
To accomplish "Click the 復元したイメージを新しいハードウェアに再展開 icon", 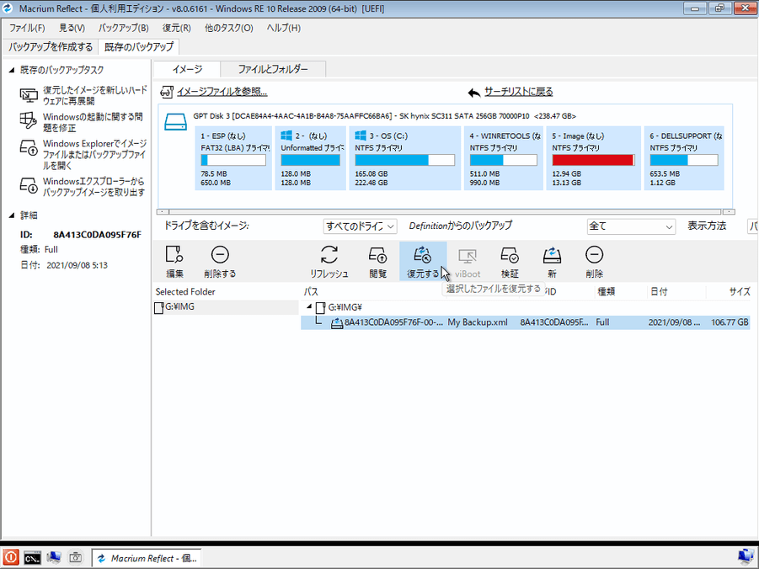I will [x=29, y=95].
